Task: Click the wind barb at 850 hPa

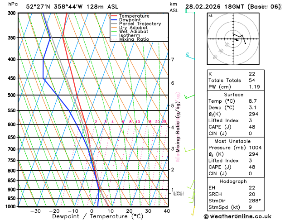Action: pyautogui.click(x=191, y=184)
